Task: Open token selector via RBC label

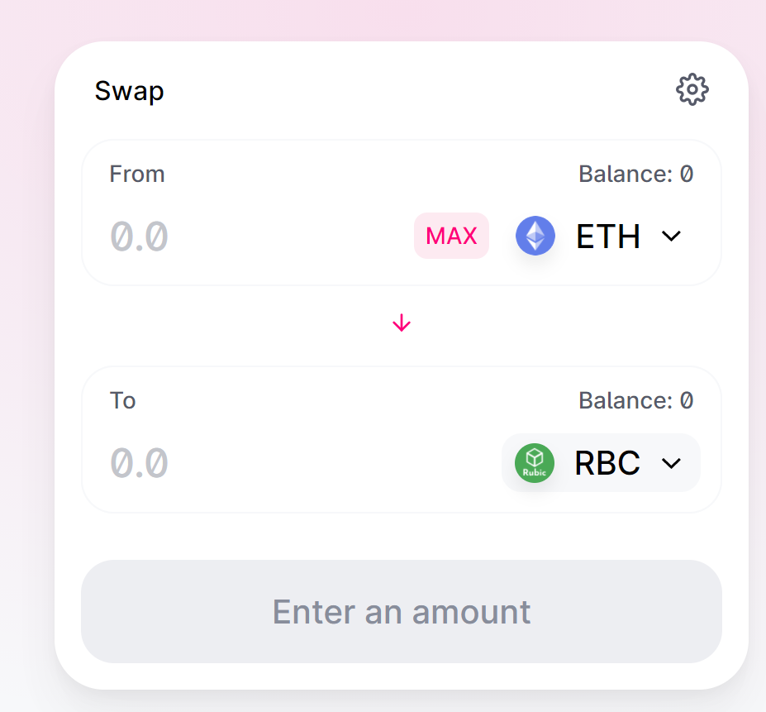Action: pos(607,463)
